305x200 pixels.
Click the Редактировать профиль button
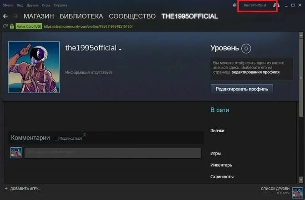tap(242, 89)
